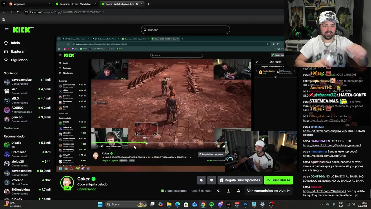Pause the clip playback
Screen dimensions: 371x209
[97, 146]
